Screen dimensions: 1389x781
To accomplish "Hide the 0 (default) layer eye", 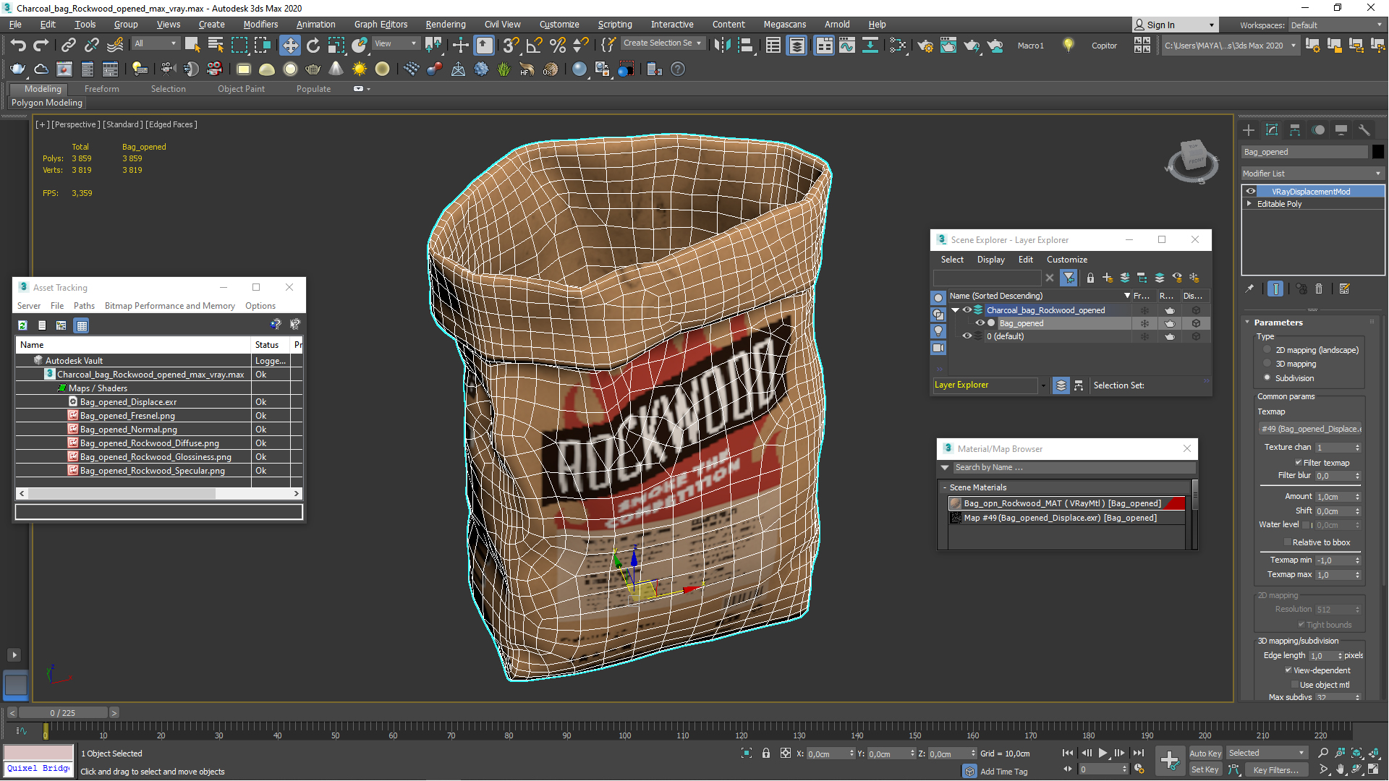I will point(967,336).
